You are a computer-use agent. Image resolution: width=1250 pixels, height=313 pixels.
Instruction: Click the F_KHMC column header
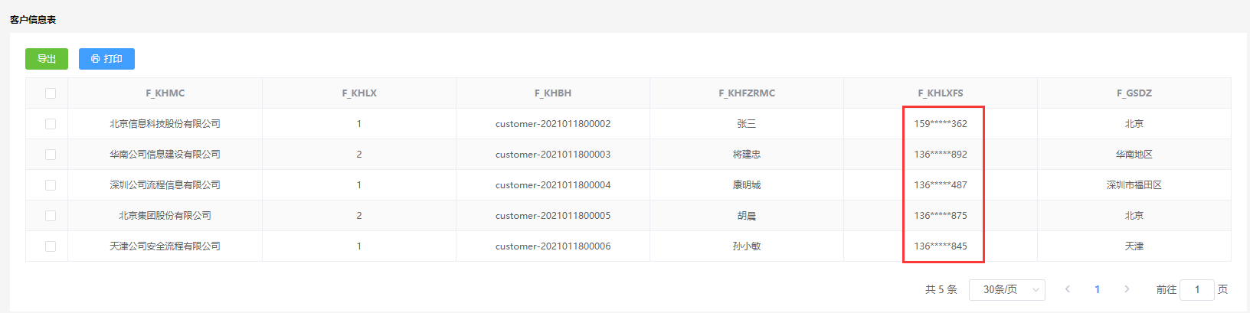point(165,93)
